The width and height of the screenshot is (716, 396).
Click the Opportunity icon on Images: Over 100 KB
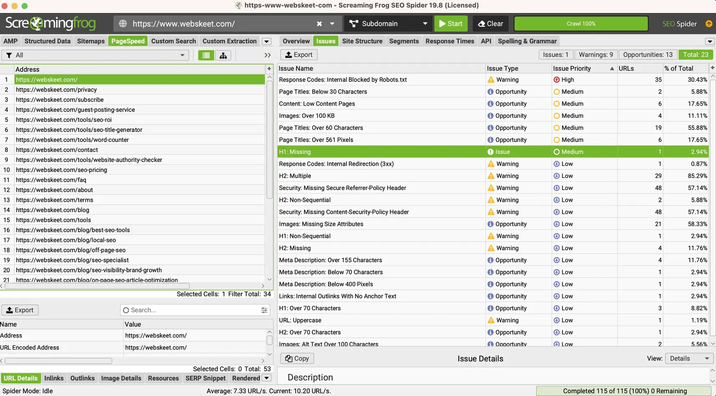coord(491,116)
